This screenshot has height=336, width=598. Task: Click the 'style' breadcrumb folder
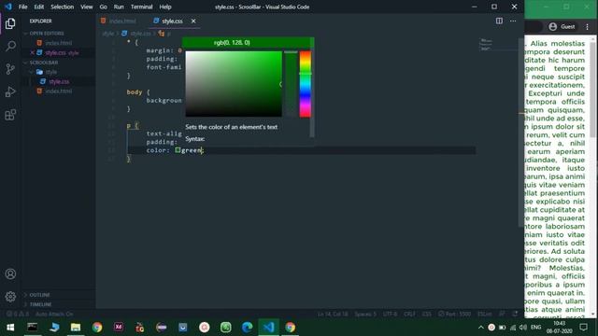click(108, 34)
